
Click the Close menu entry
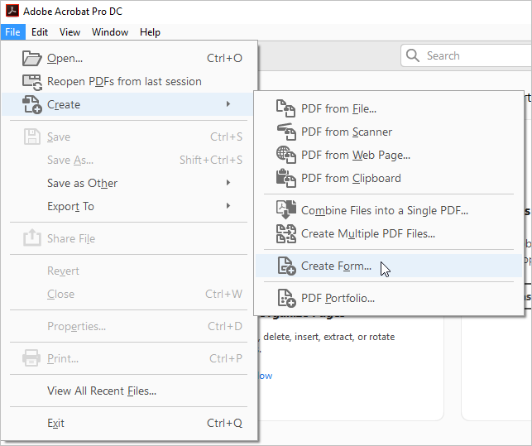(128, 294)
